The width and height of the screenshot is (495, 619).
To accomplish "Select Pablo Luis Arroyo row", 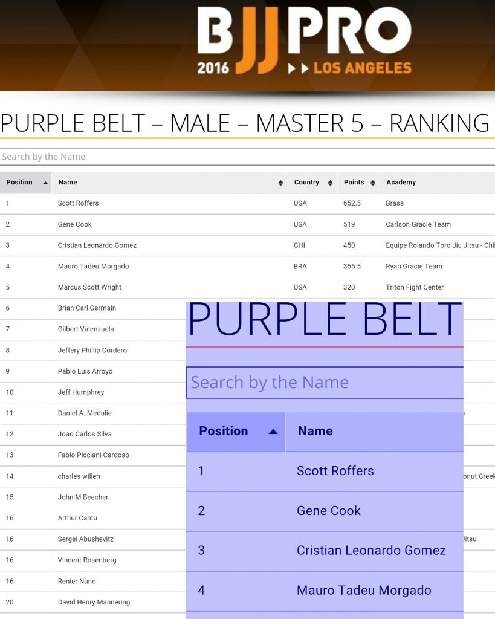I will (92, 371).
